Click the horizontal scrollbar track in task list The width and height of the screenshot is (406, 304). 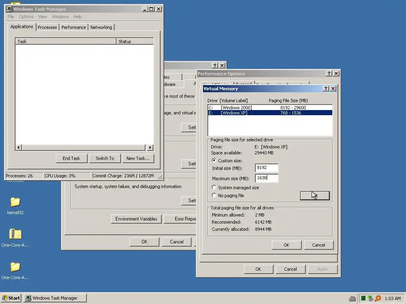pyautogui.click(x=83, y=148)
